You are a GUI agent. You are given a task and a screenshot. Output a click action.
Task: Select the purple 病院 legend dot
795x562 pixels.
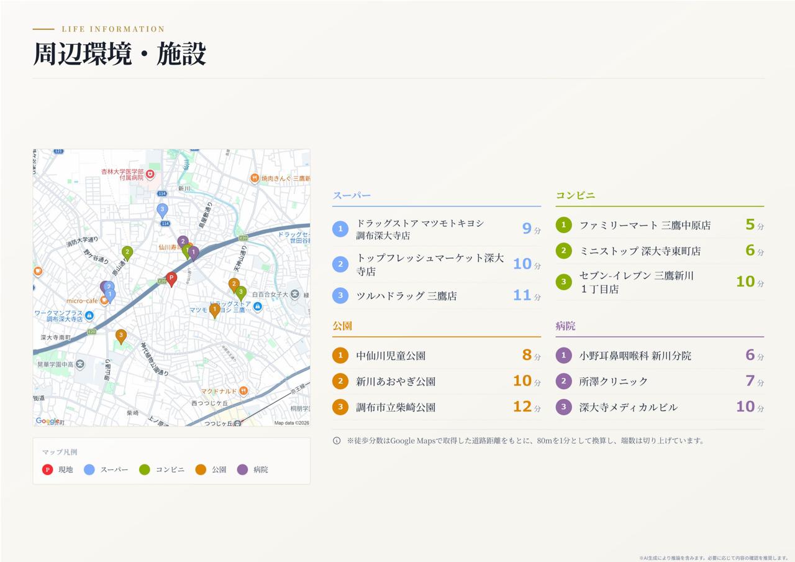pyautogui.click(x=242, y=469)
